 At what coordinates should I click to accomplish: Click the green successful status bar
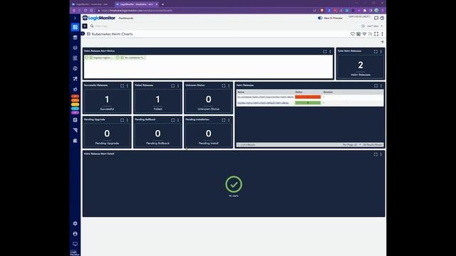[308, 102]
